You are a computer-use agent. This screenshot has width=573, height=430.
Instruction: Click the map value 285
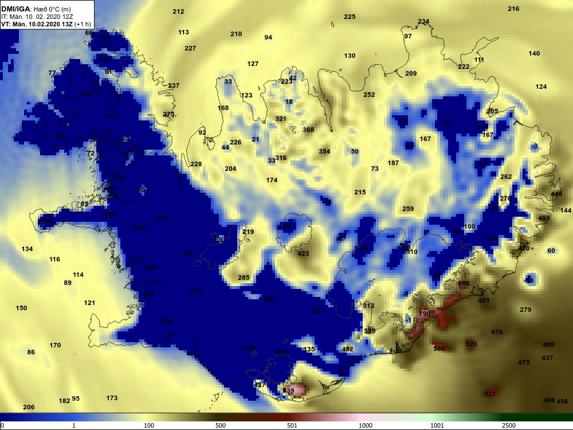244,277
